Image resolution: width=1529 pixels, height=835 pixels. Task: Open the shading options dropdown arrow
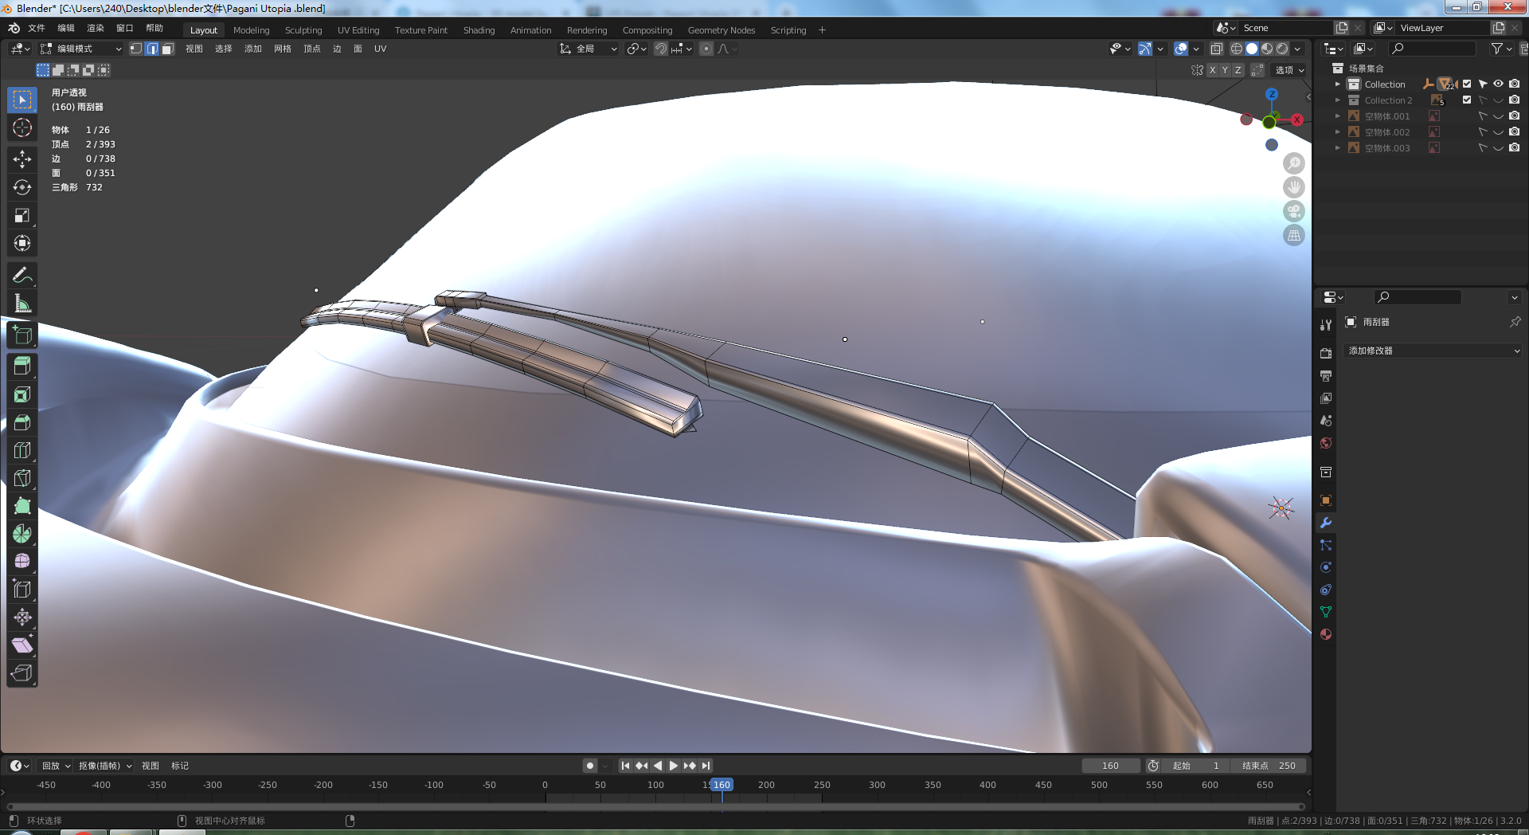[1297, 49]
